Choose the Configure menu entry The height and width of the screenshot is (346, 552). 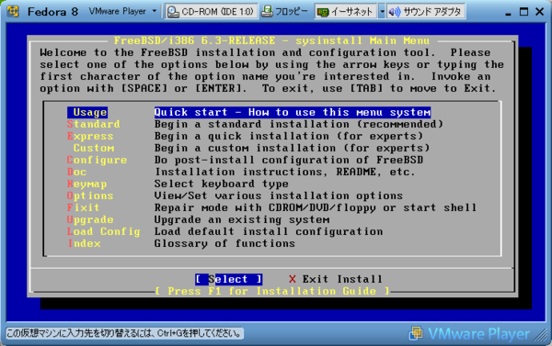click(97, 160)
